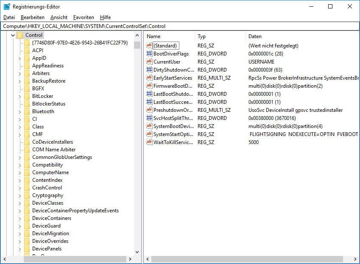Image resolution: width=360 pixels, height=264 pixels.
Task: Select the (Standard) value string icon
Action: tap(149, 45)
